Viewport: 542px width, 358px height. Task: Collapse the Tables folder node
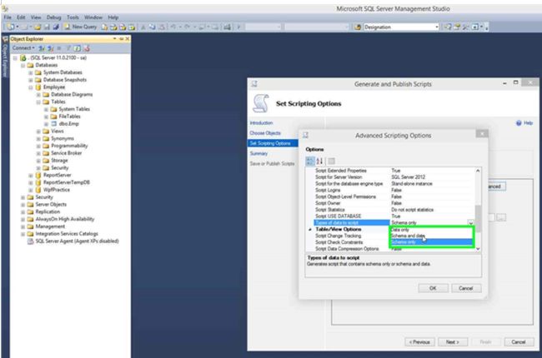[38, 102]
